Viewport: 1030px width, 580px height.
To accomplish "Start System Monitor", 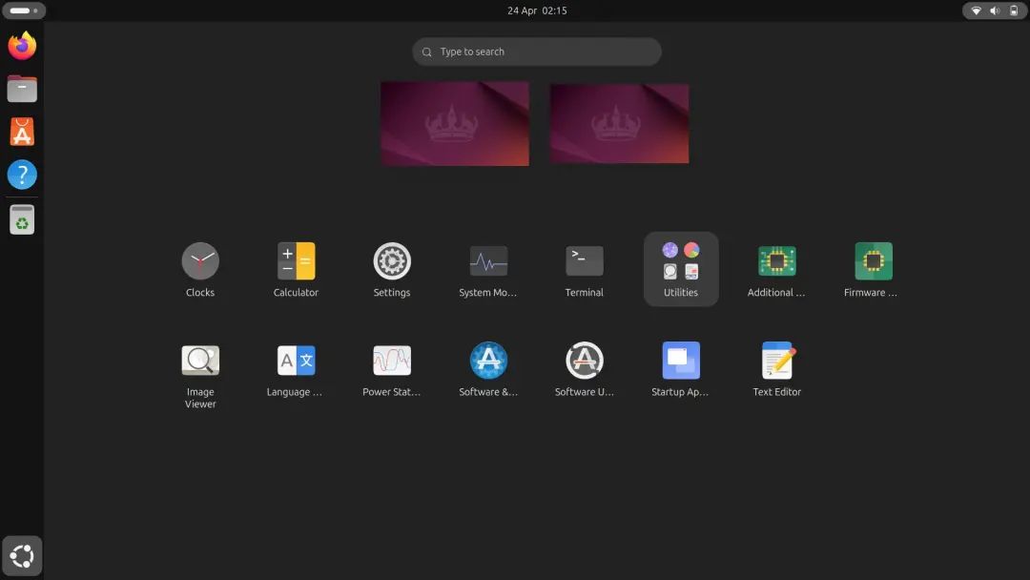I will coord(487,259).
